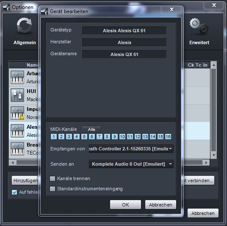Screen dimensions: 227x226
Task: Toggle MIDI channel 7
Action: [100, 136]
